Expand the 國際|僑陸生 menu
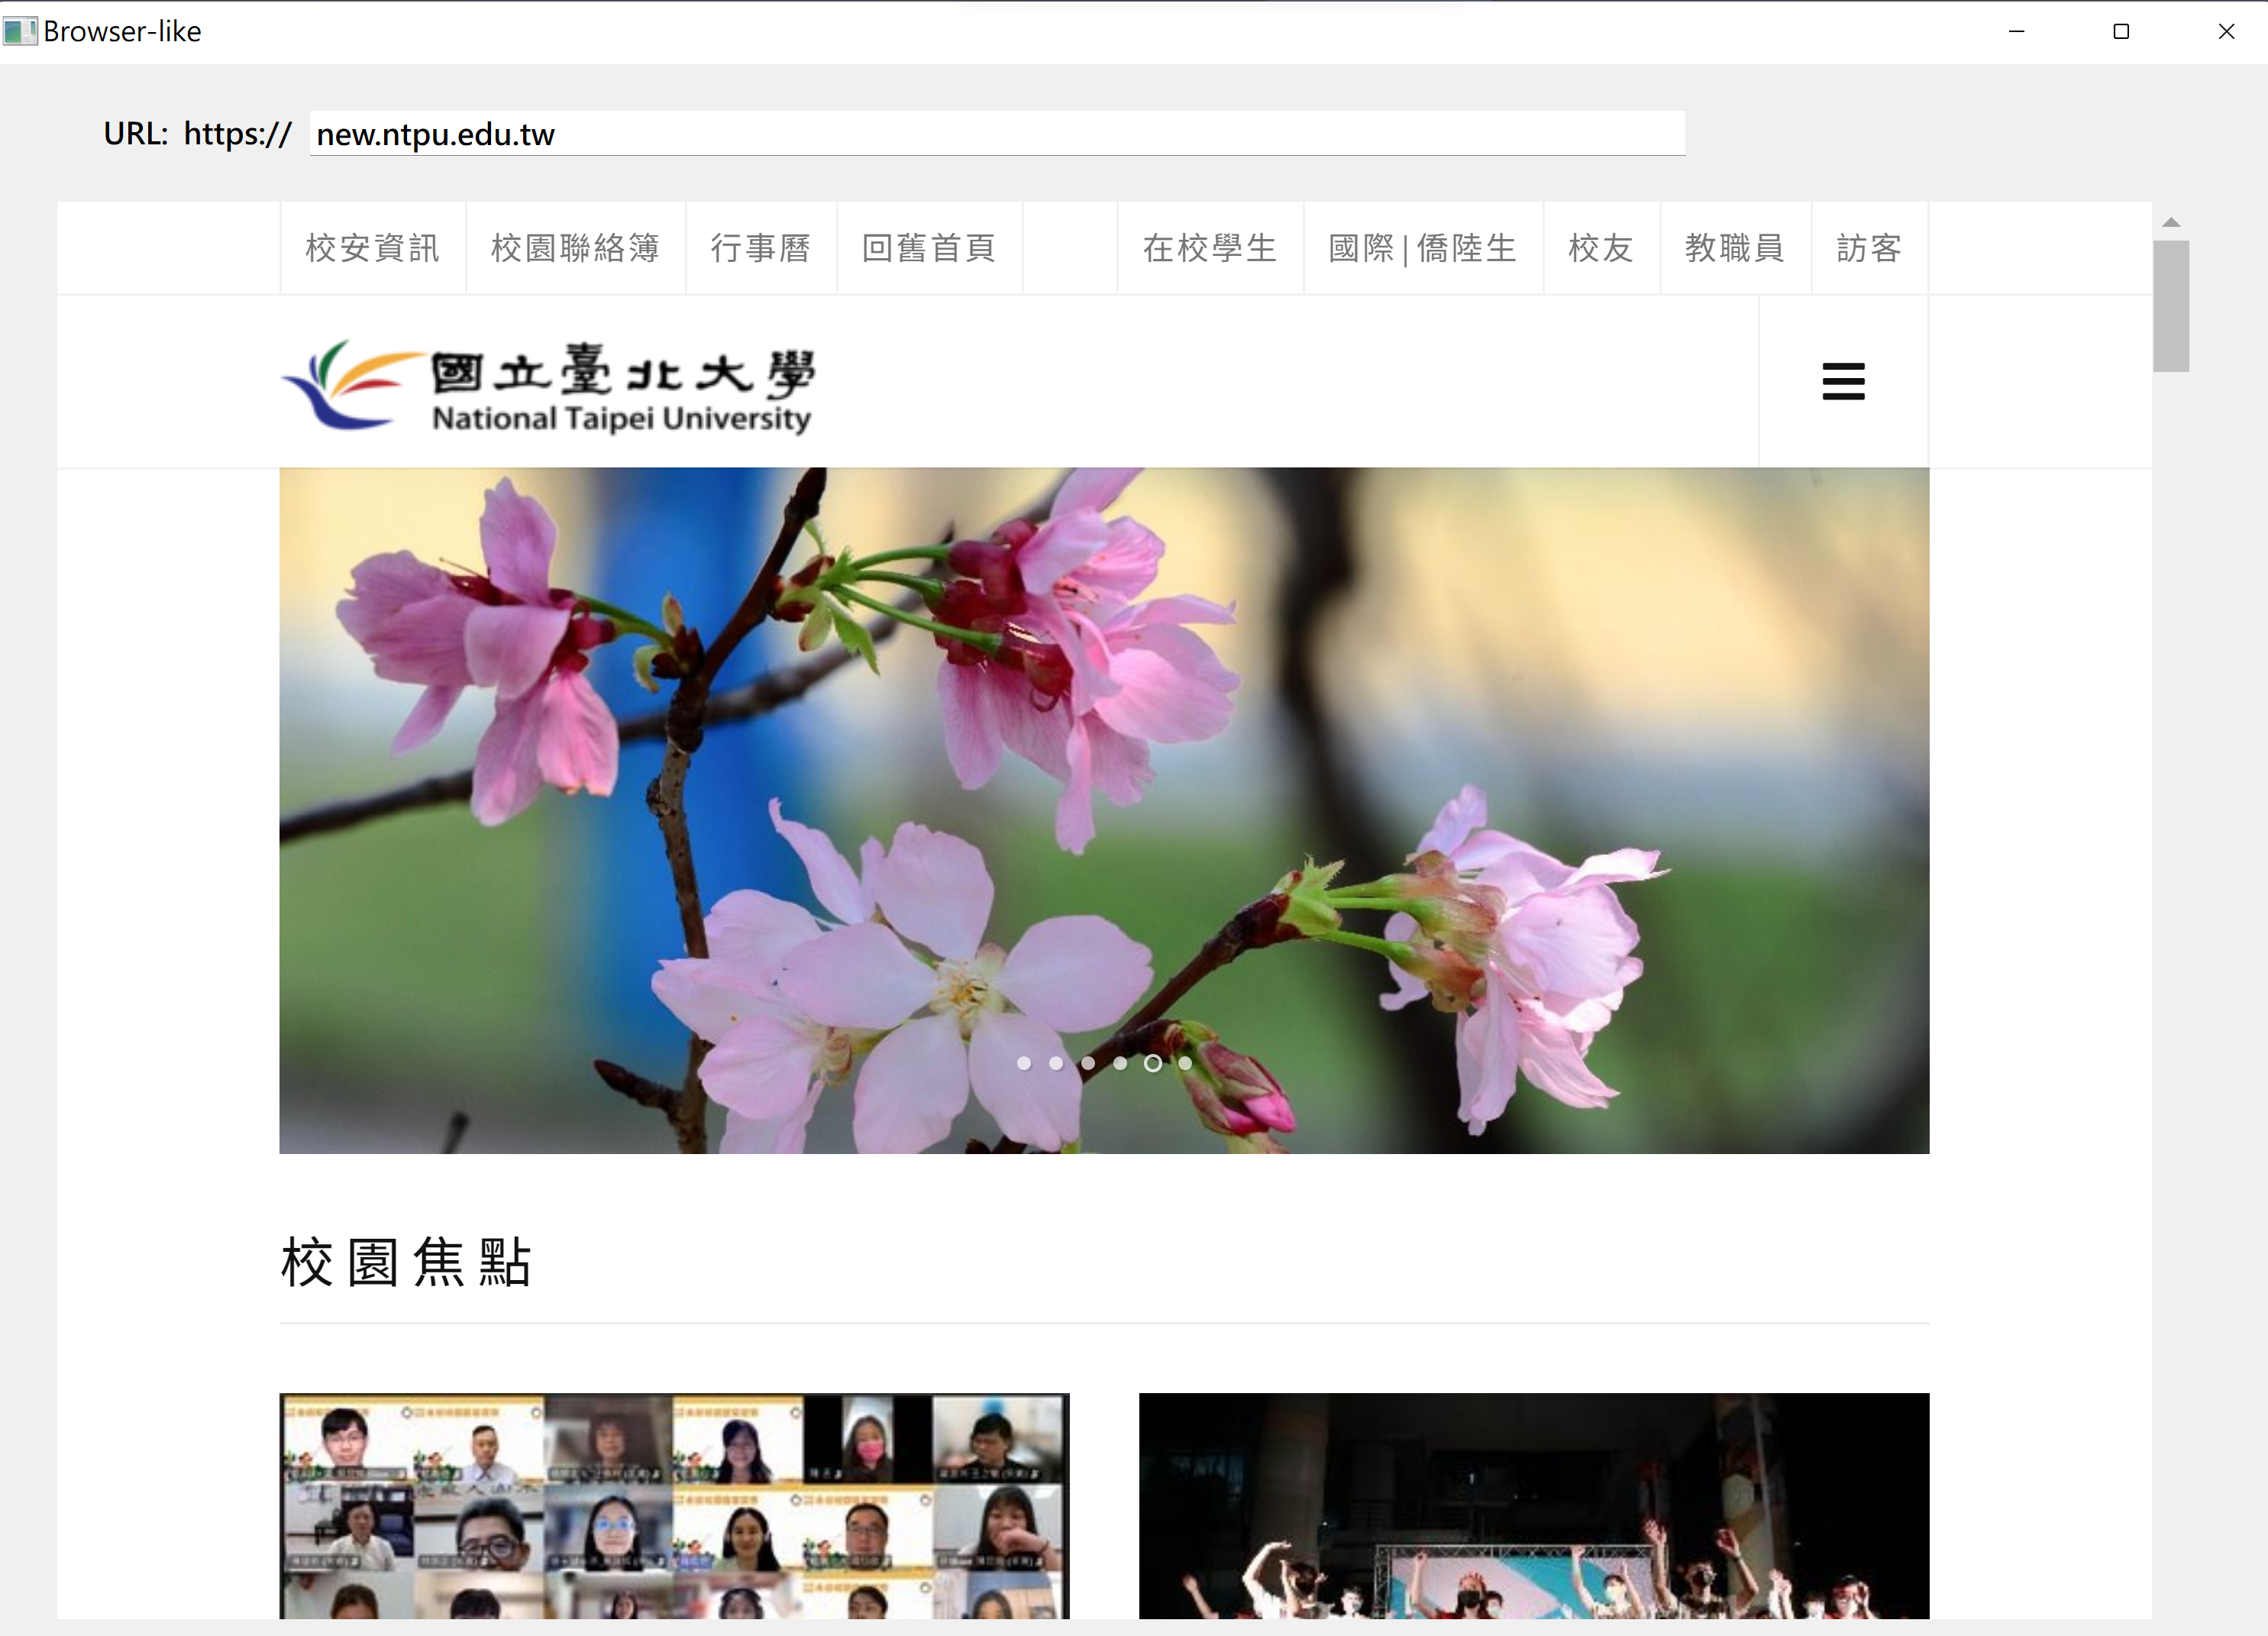Image resolution: width=2268 pixels, height=1636 pixels. 1422,248
